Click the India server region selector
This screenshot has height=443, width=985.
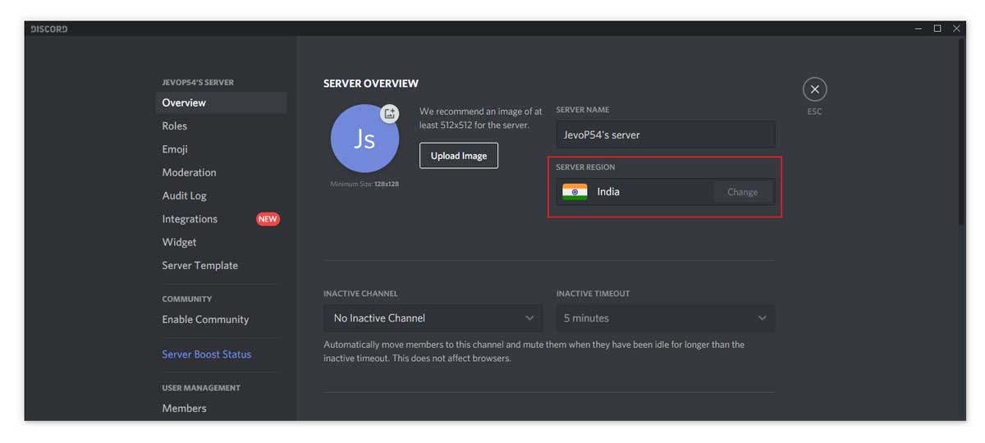(x=666, y=192)
